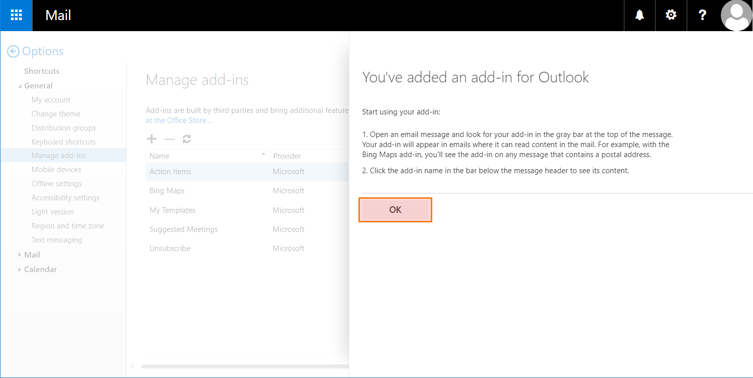Open Change theme settings
The height and width of the screenshot is (378, 753).
[x=56, y=114]
